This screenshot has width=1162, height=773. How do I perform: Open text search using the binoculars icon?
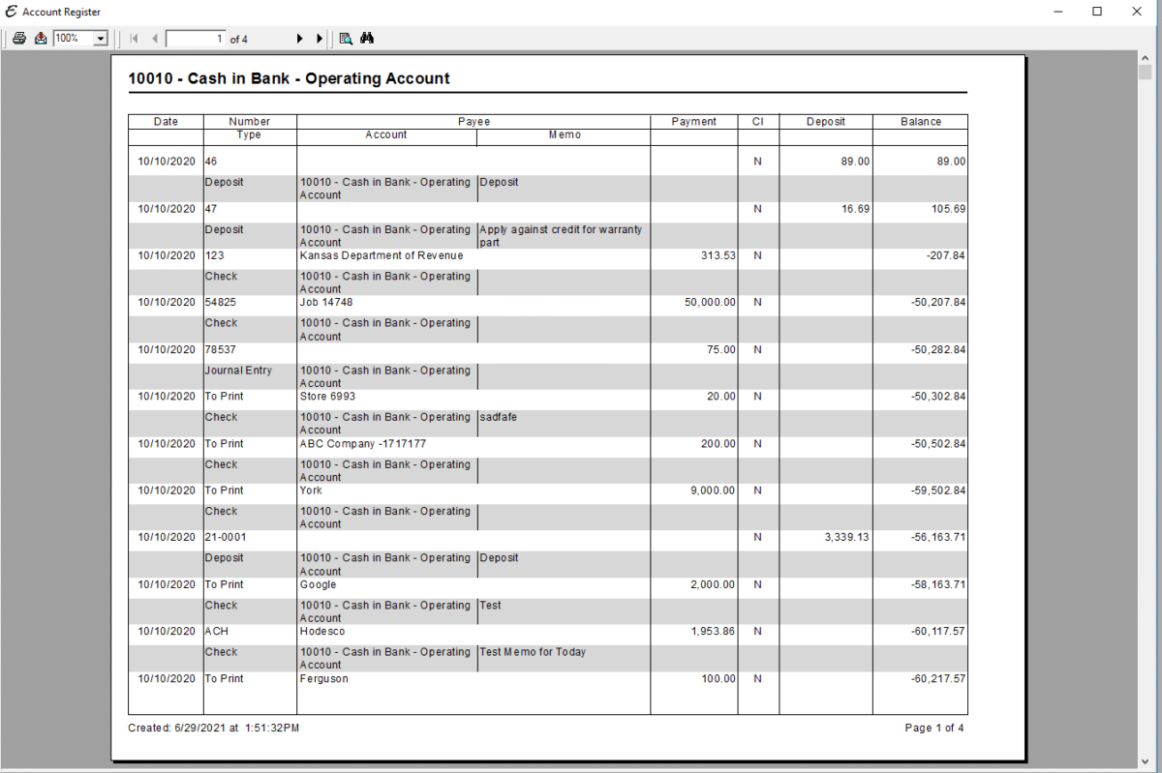(367, 38)
